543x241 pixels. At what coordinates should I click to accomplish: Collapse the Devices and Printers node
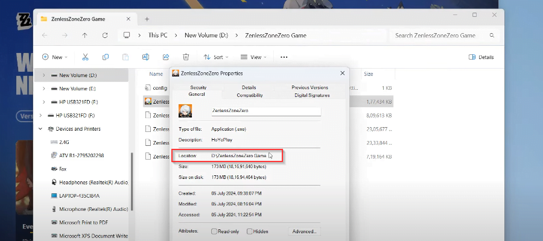coord(40,129)
